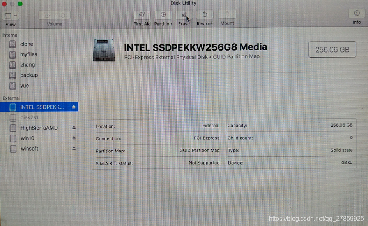This screenshot has height=226, width=368.
Task: Click the Mount toolbar icon
Action: (x=227, y=14)
